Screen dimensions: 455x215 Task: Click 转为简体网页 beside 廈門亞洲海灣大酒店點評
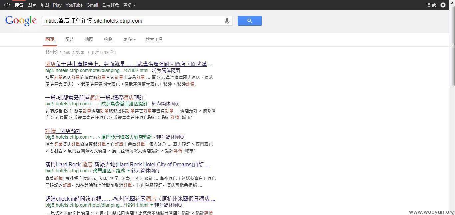point(170,137)
